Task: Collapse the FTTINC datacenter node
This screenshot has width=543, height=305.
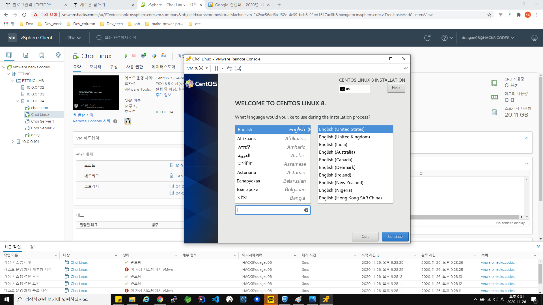Action: pyautogui.click(x=8, y=74)
